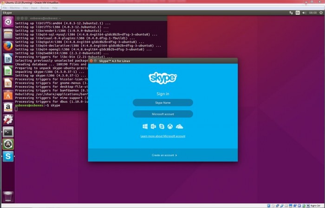Minimize the Skype 4.3 for Linux window
The height and width of the screenshot is (208, 325).
[x=95, y=61]
